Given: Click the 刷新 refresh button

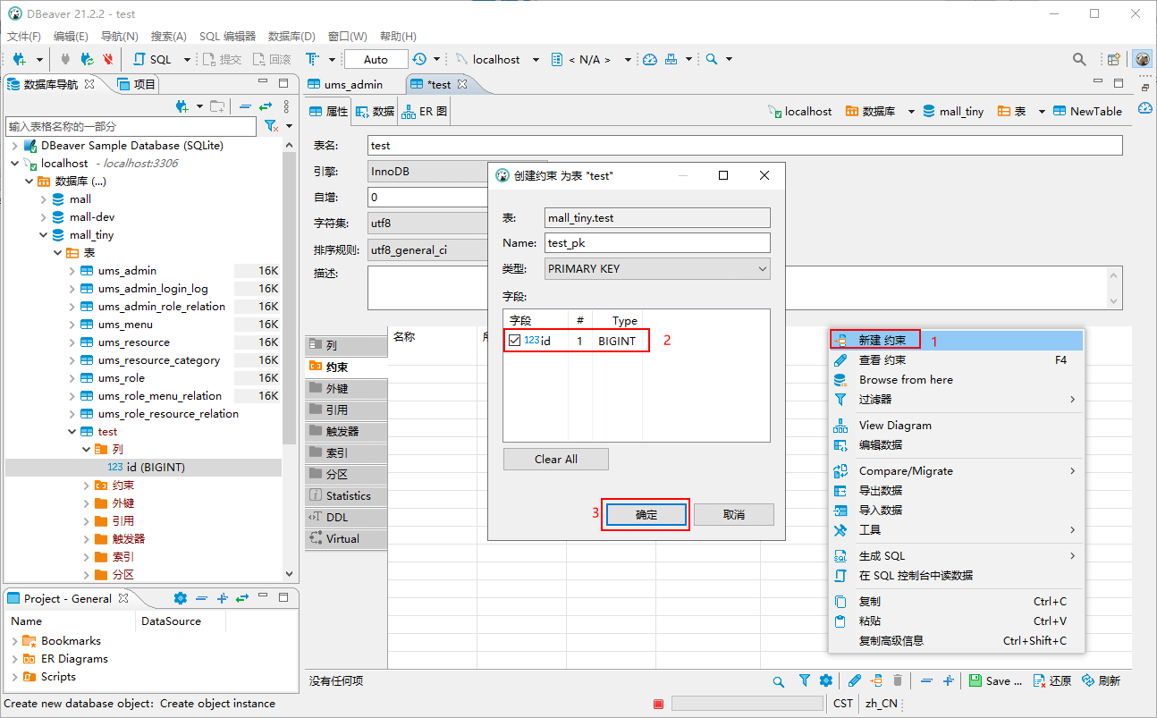Looking at the screenshot, I should pyautogui.click(x=1102, y=680).
